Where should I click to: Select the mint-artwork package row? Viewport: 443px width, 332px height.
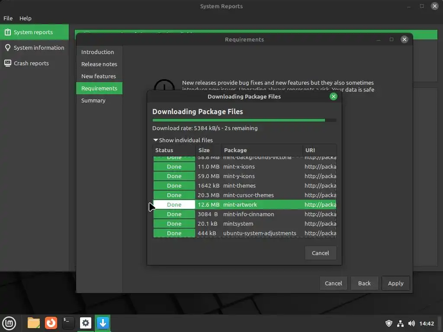(244, 204)
